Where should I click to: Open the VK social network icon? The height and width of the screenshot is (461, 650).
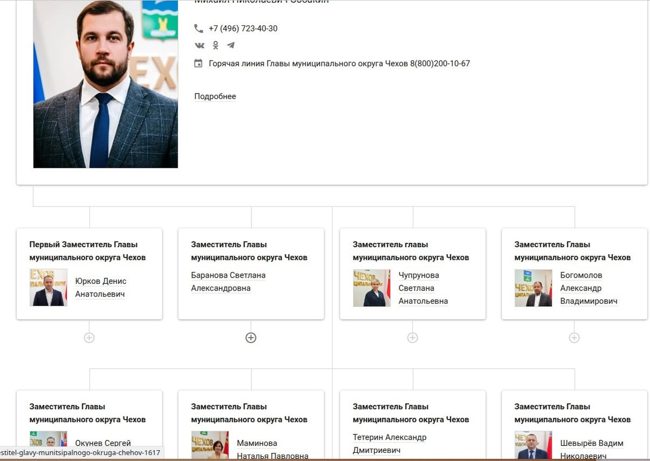(x=200, y=45)
